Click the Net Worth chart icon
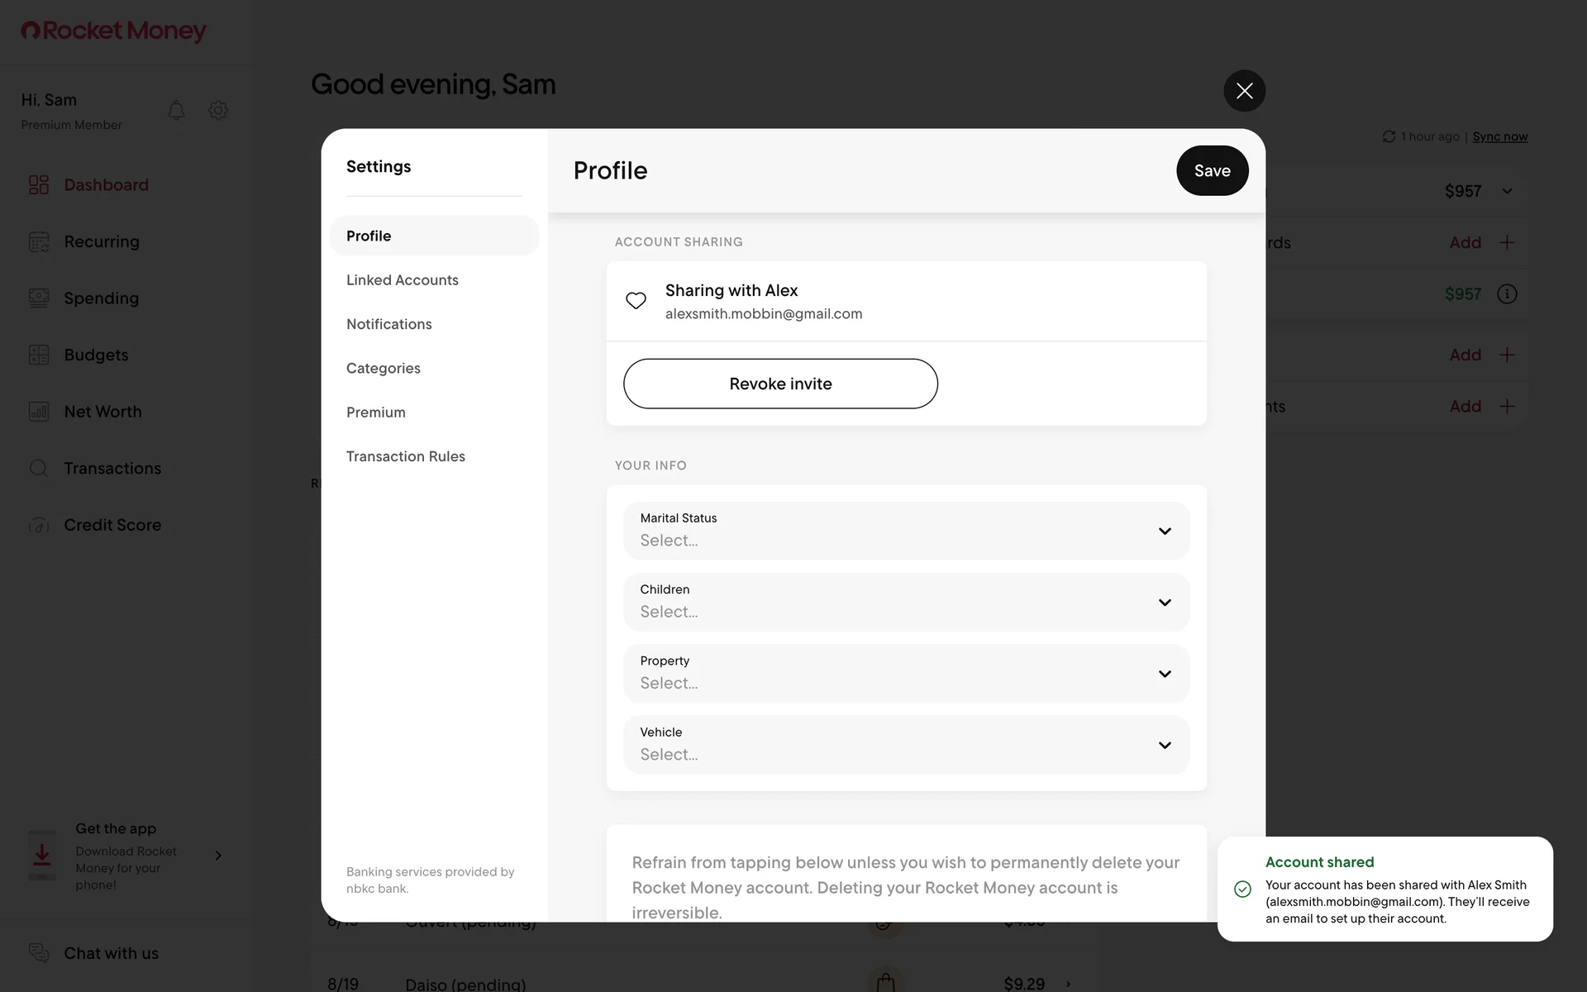This screenshot has width=1587, height=992. [x=39, y=412]
